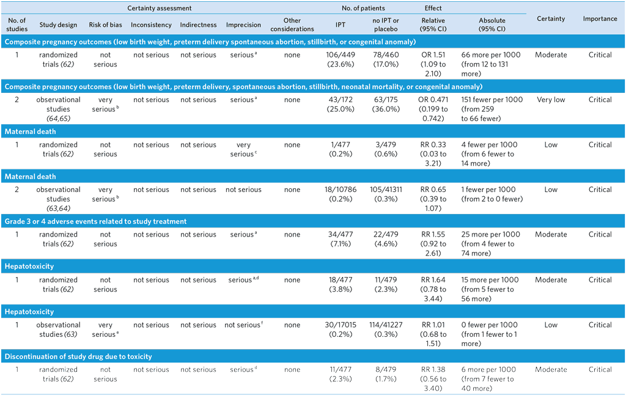
Task: Select the 'No. of patients' group header
Action: tap(363, 9)
